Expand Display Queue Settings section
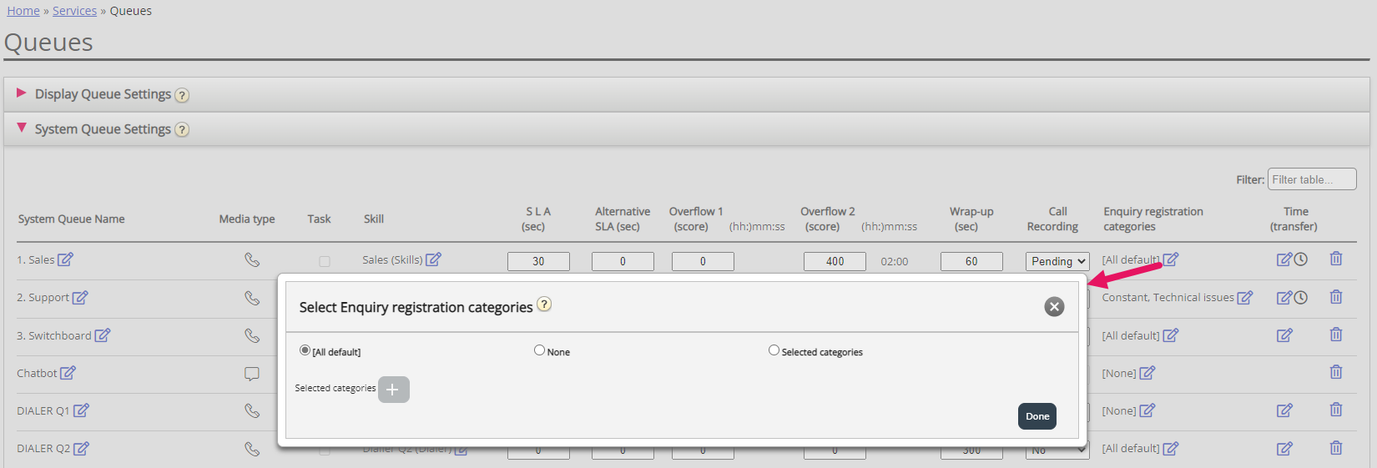The width and height of the screenshot is (1377, 468). pos(22,93)
